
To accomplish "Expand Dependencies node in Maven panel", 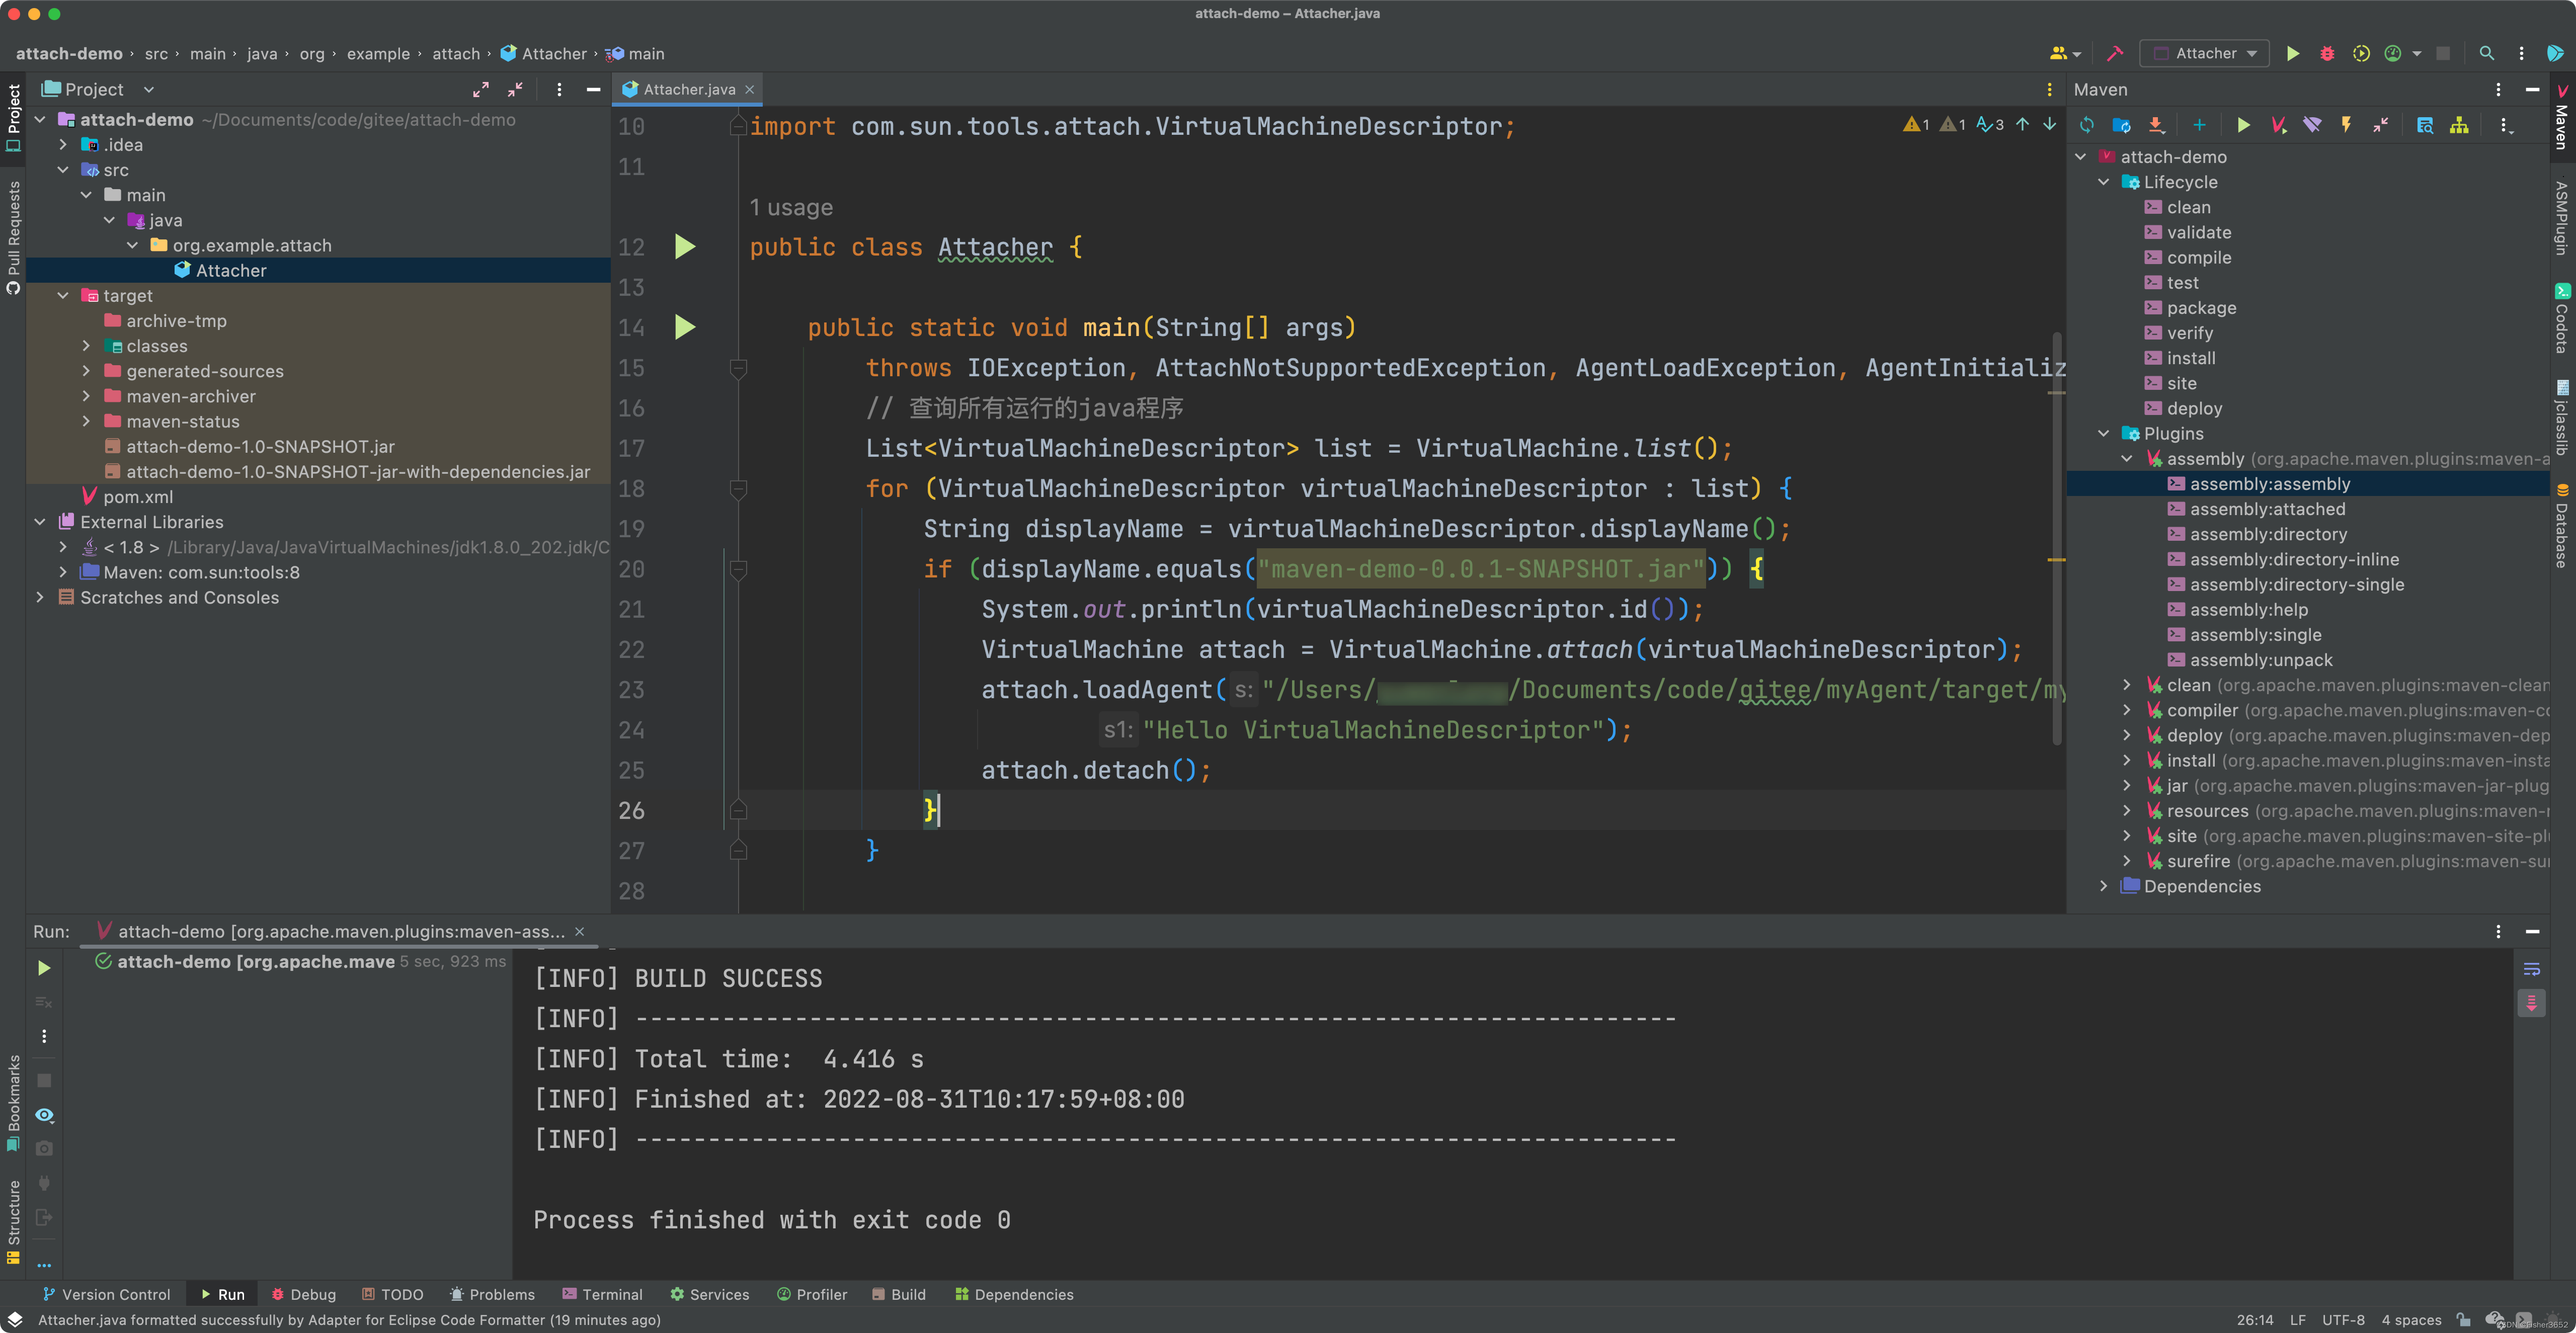I will coord(2103,886).
